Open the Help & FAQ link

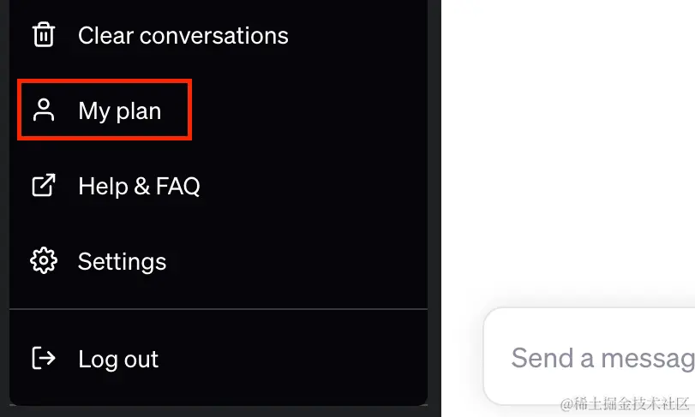tap(219, 186)
